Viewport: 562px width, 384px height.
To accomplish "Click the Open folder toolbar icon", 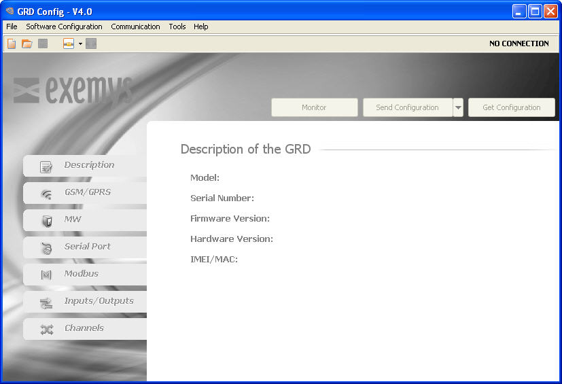I will 27,43.
